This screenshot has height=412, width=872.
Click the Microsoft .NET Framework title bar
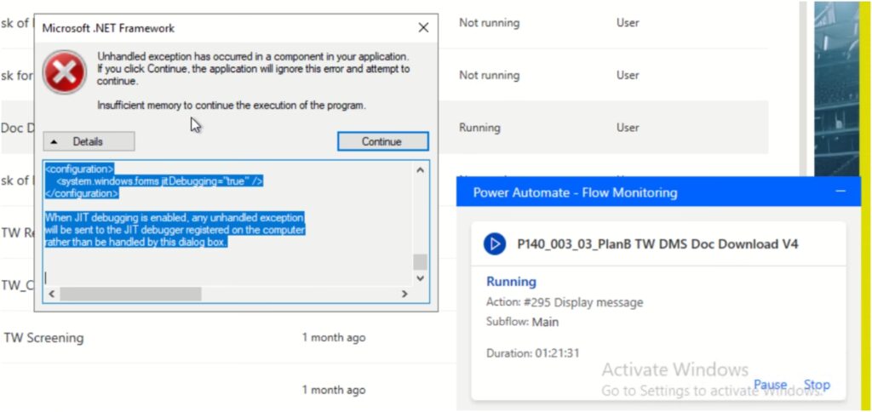click(222, 28)
